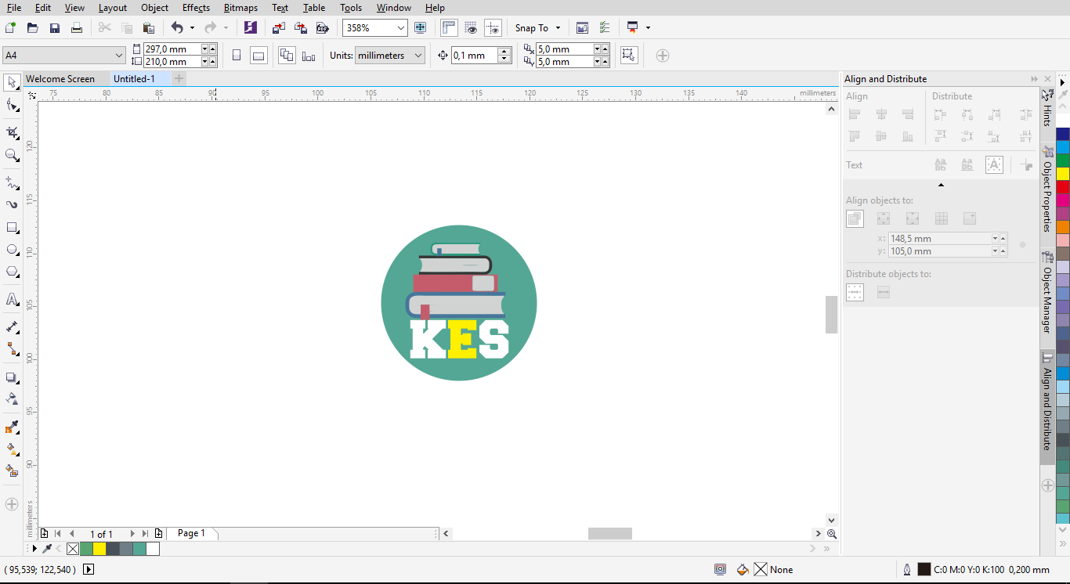1070x584 pixels.
Task: Click the Corel search content icon
Action: [x=250, y=27]
